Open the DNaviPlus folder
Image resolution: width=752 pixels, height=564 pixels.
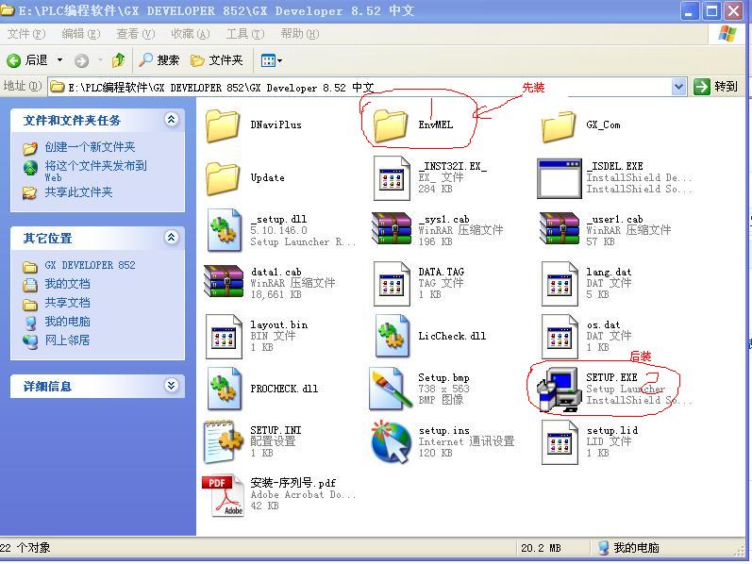224,124
